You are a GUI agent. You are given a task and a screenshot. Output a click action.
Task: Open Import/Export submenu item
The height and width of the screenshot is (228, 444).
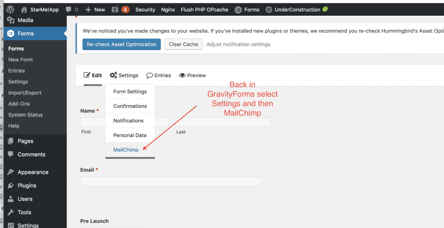pos(25,93)
